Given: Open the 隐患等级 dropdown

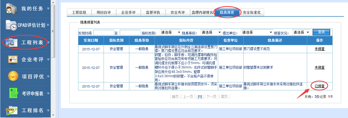Looking at the screenshot, I should [x=211, y=32].
